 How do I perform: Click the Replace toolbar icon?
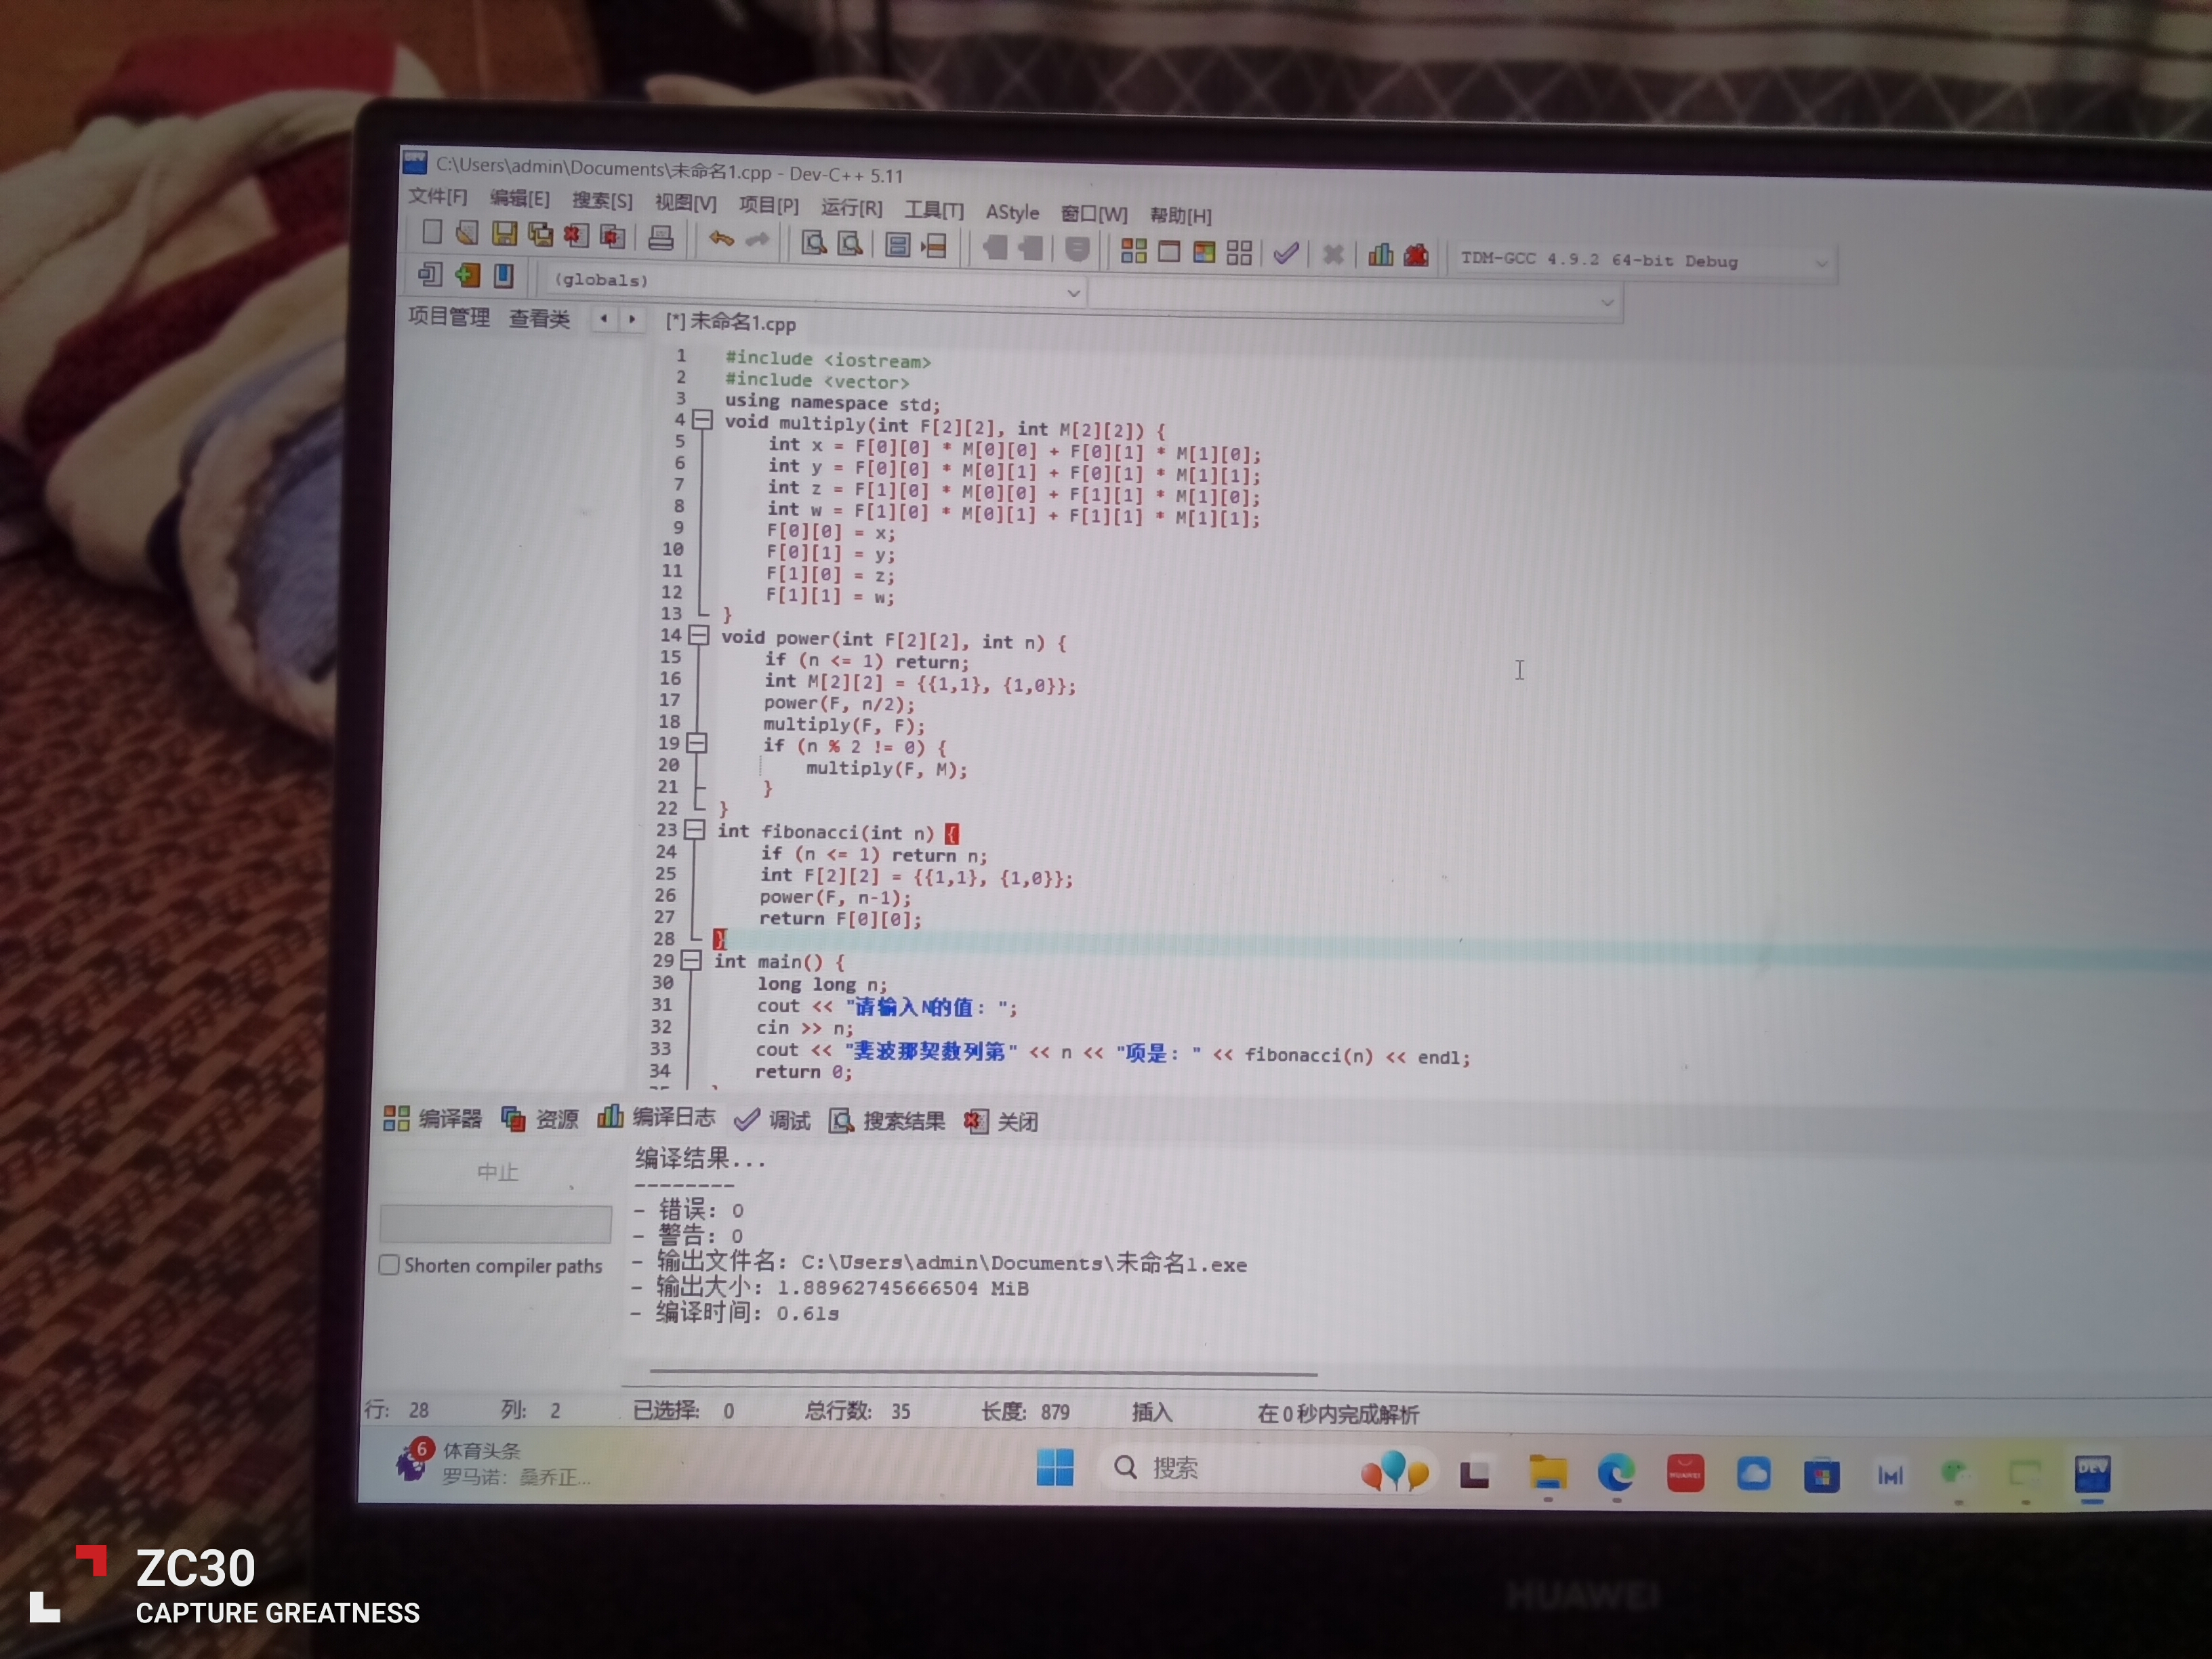click(x=850, y=244)
